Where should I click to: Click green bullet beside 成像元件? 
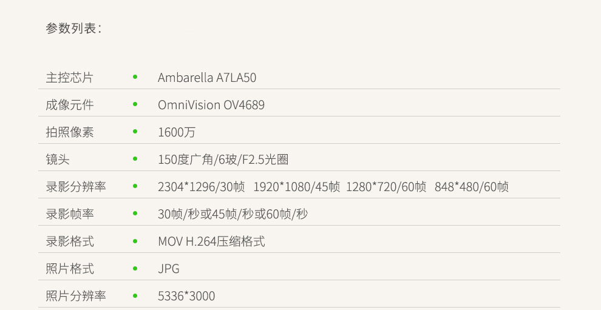point(135,104)
